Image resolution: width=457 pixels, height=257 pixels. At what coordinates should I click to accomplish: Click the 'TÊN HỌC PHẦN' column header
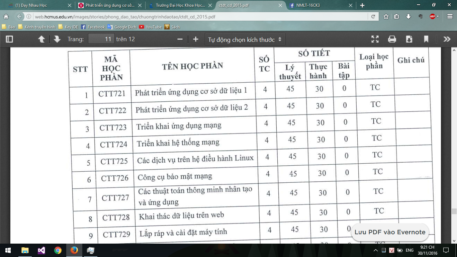[x=192, y=66]
